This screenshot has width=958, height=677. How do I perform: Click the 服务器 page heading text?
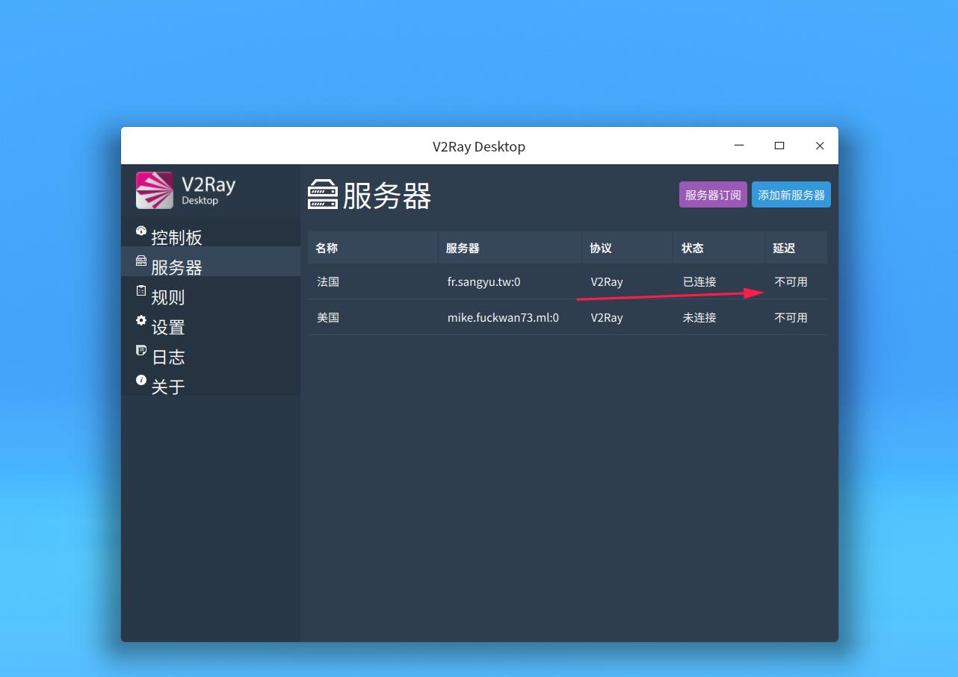[387, 196]
